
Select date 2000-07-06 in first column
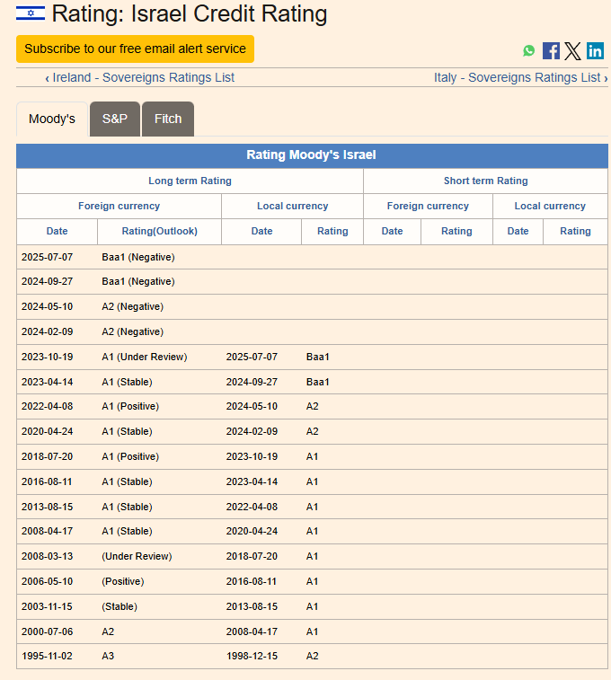(48, 631)
